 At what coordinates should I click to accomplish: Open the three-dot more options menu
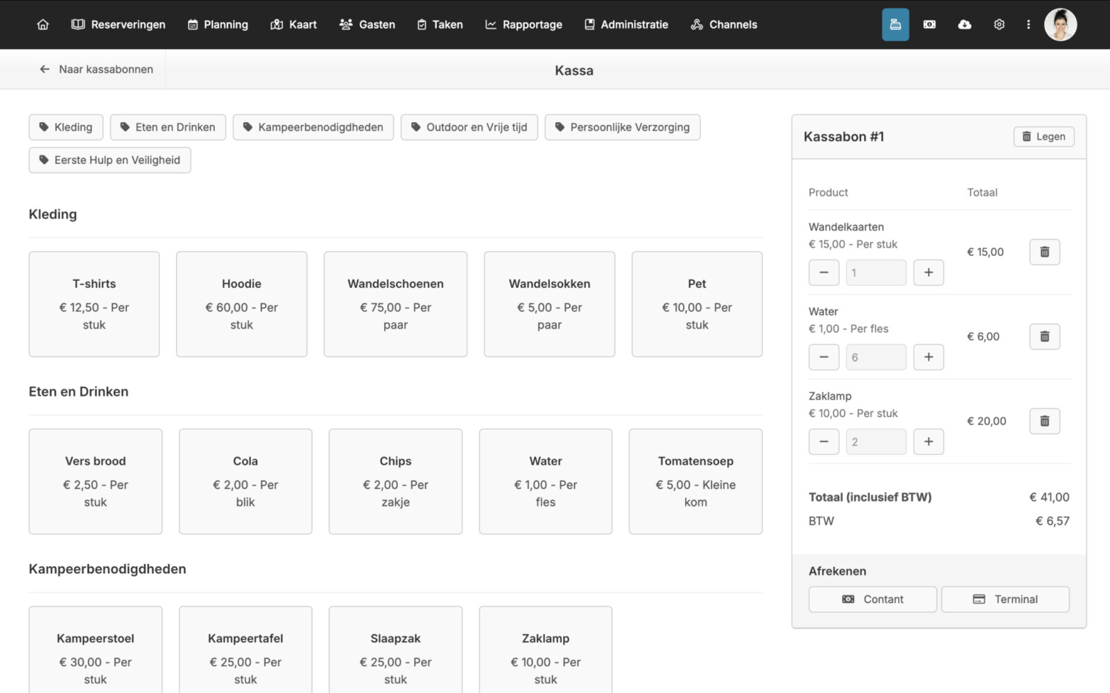1028,24
